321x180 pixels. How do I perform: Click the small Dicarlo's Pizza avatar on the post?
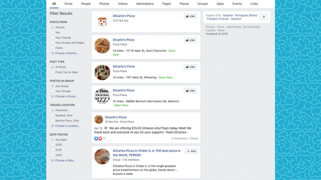pos(99,119)
